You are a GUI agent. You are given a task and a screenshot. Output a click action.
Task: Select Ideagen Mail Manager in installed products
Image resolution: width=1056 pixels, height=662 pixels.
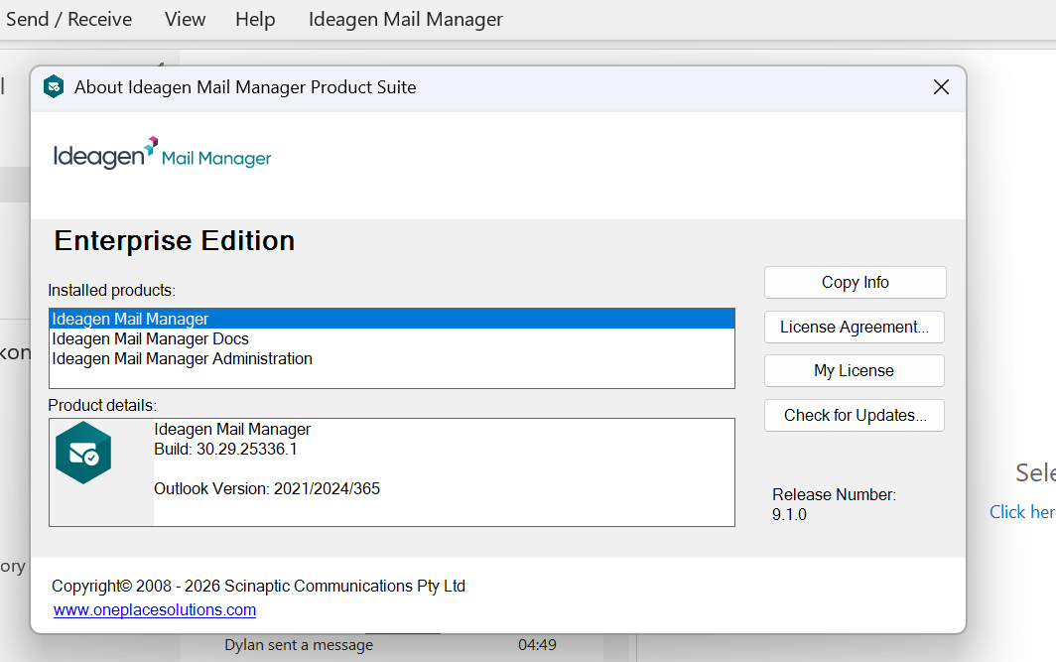tap(392, 319)
